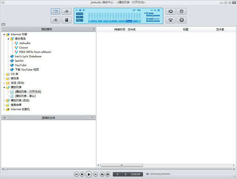Screen dimensions: 237x179
Task: Click the Record button beside open file
Action: 107,174
